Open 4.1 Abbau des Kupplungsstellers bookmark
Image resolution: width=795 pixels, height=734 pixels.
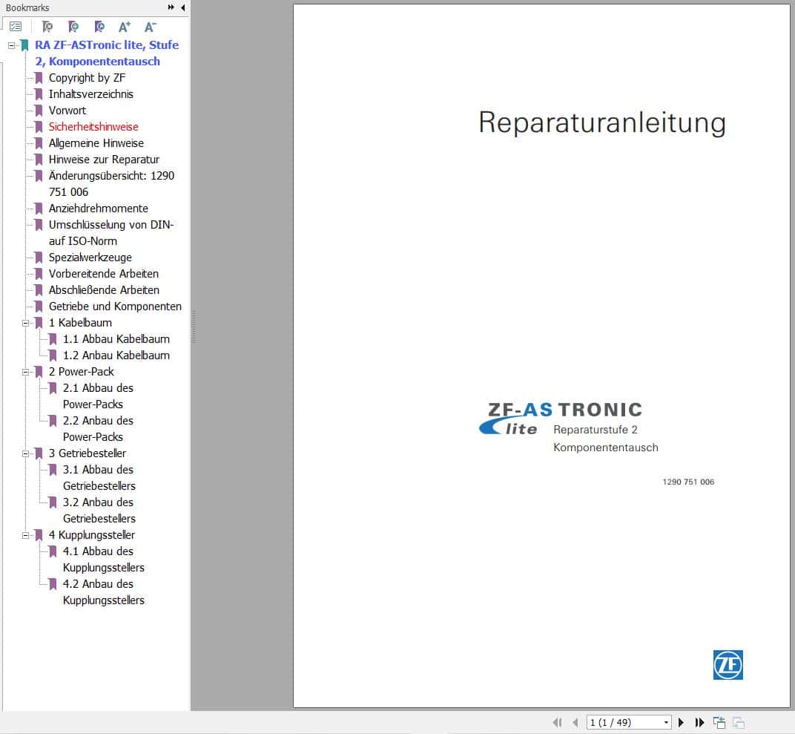point(103,559)
